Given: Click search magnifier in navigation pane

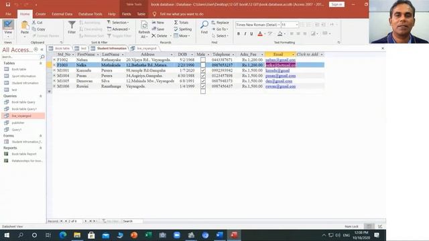Looking at the screenshot, I should (42, 56).
